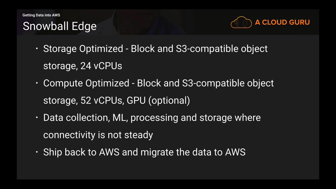The image size is (336, 189).
Task: Click the "24 vCPUs" text
Action: click(x=101, y=66)
